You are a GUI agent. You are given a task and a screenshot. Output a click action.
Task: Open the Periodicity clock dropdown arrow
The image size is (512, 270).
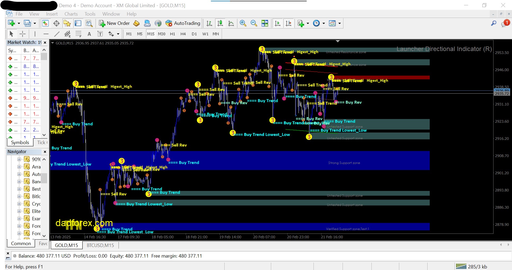[x=324, y=23]
